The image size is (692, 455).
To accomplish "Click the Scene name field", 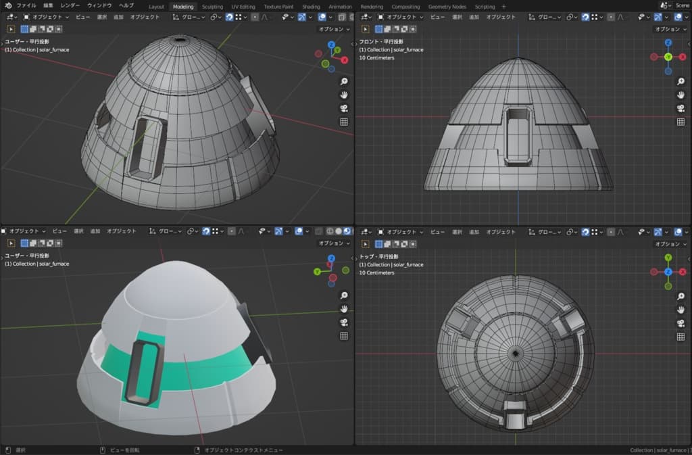I will coord(681,5).
